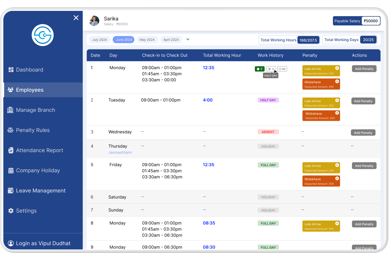391x253 pixels.
Task: Close the sidebar with the X icon
Action: pyautogui.click(x=76, y=18)
